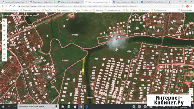Select the pencil drawing tool
194x109 pixels.
pyautogui.click(x=4, y=35)
